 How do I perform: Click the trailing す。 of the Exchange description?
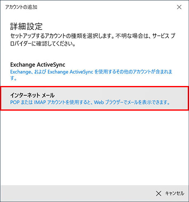coord(14,78)
